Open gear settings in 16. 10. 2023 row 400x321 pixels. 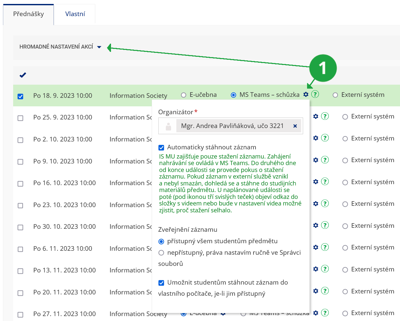pos(316,182)
